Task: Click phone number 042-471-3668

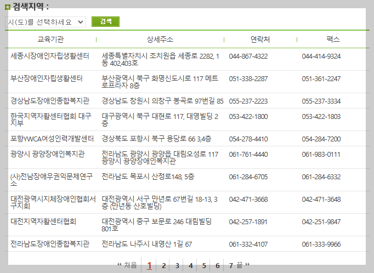Action: [248, 200]
